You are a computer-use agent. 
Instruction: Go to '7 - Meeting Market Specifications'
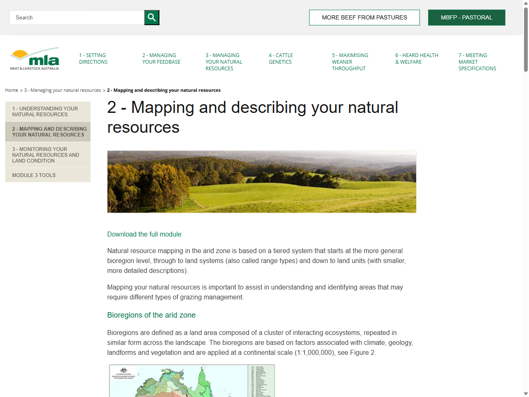coord(477,62)
